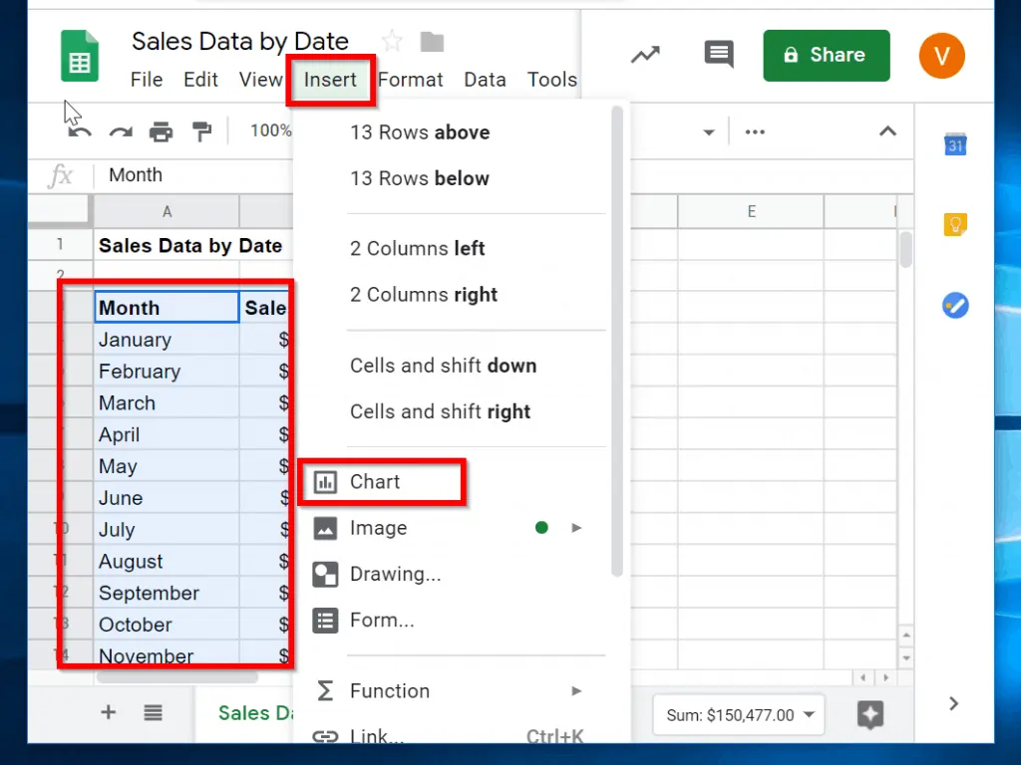Screen dimensions: 1021x765
Task: Collapse the toolbar with up chevron
Action: pyautogui.click(x=886, y=131)
